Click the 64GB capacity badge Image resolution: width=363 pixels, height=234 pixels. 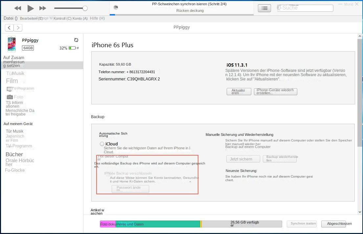tap(28, 48)
